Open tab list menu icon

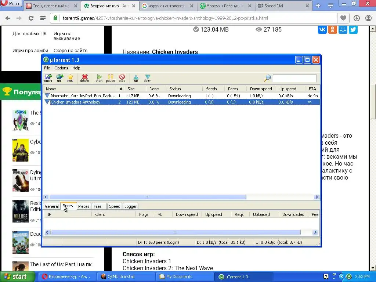330,6
